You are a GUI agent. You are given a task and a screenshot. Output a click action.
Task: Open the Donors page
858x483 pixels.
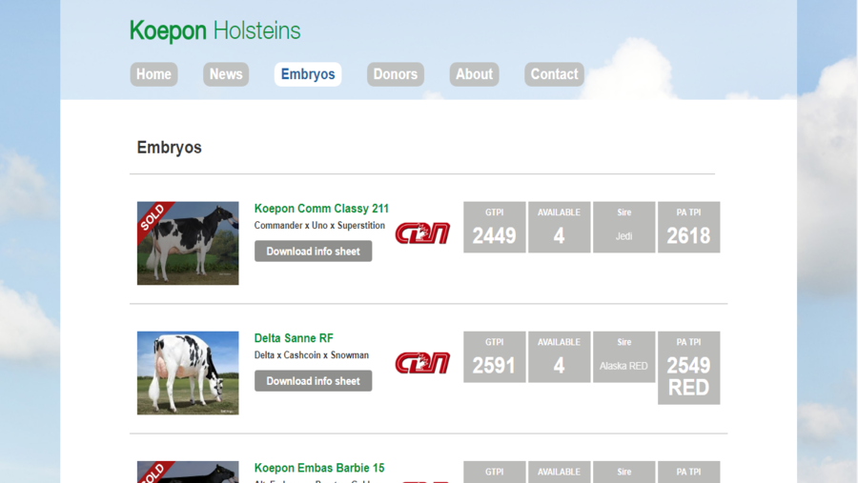pos(395,74)
